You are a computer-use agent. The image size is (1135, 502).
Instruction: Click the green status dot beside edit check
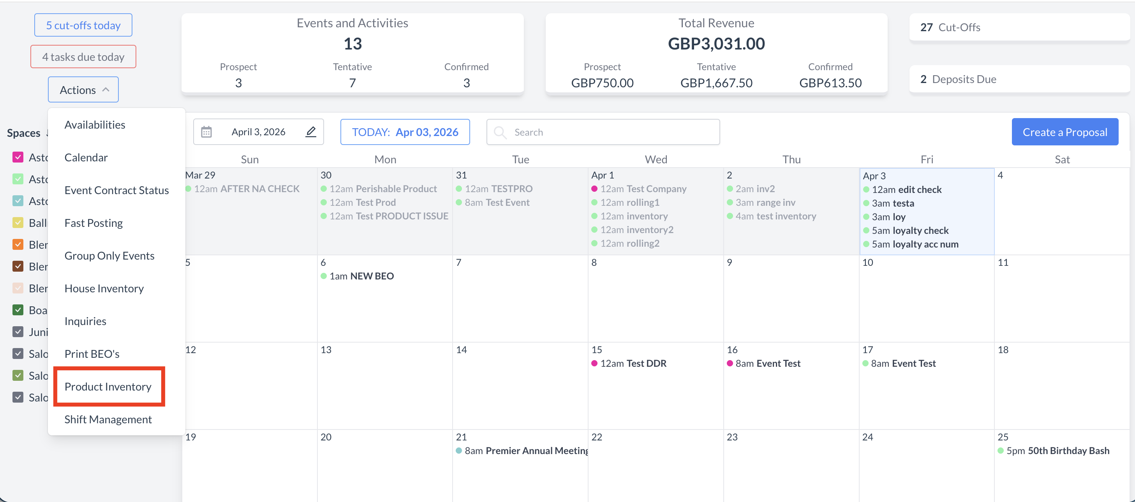867,189
